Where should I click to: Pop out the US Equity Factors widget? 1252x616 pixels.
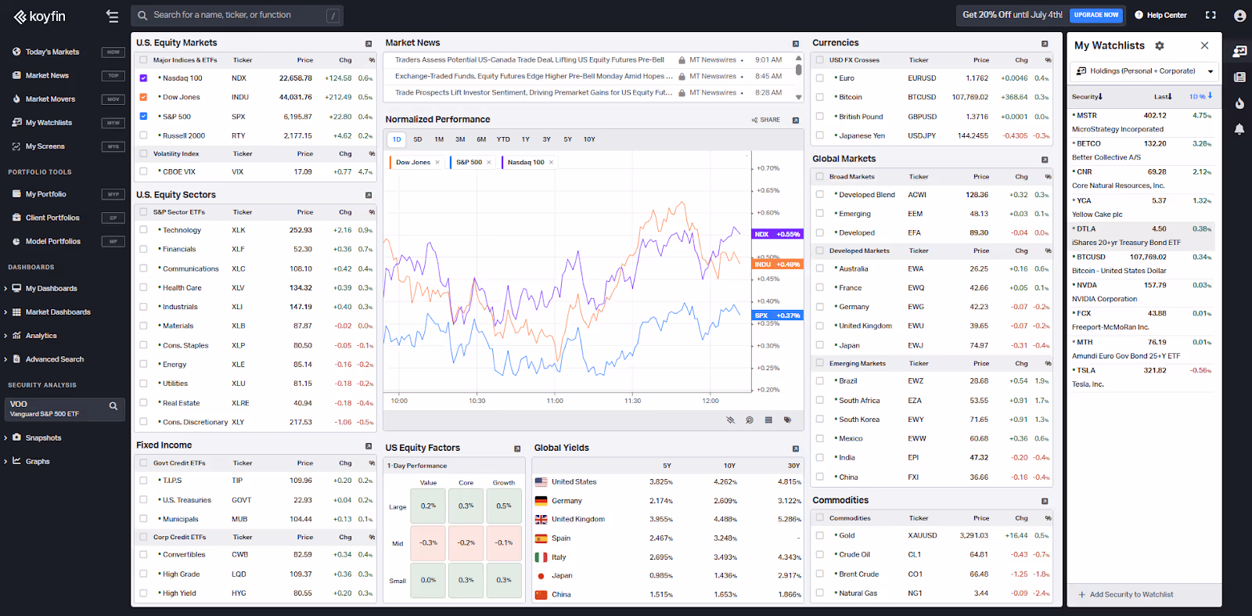[517, 449]
